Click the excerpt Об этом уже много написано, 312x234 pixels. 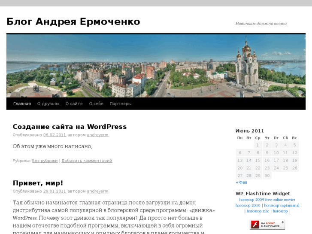coord(52,146)
